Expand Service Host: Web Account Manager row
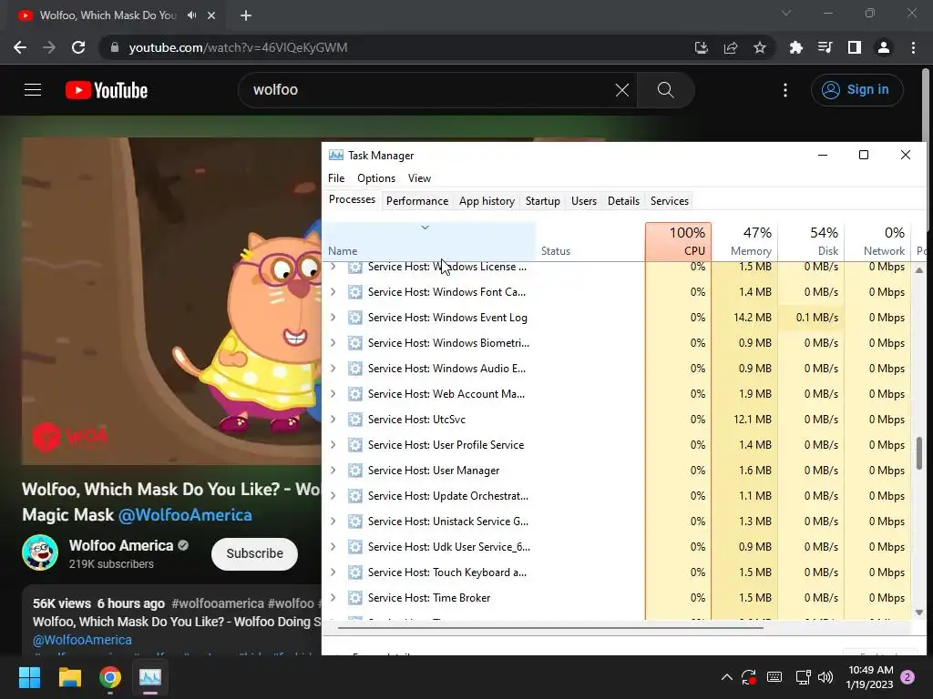 [x=333, y=393]
